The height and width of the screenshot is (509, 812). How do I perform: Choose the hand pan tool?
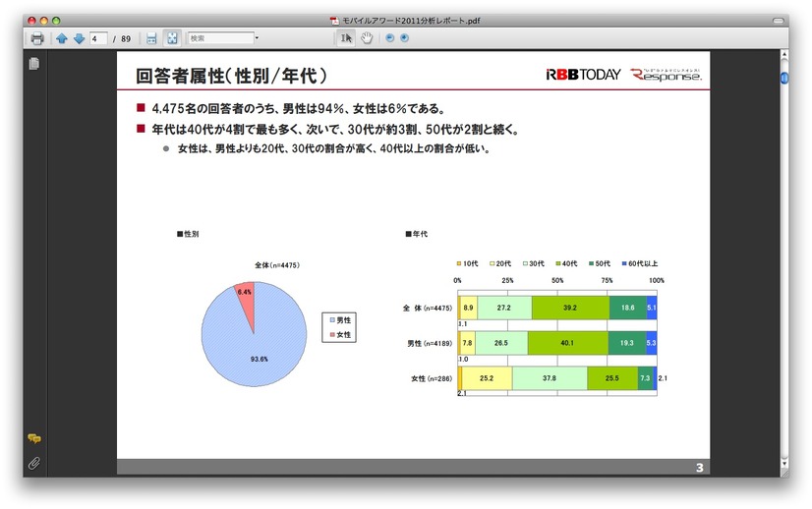367,38
